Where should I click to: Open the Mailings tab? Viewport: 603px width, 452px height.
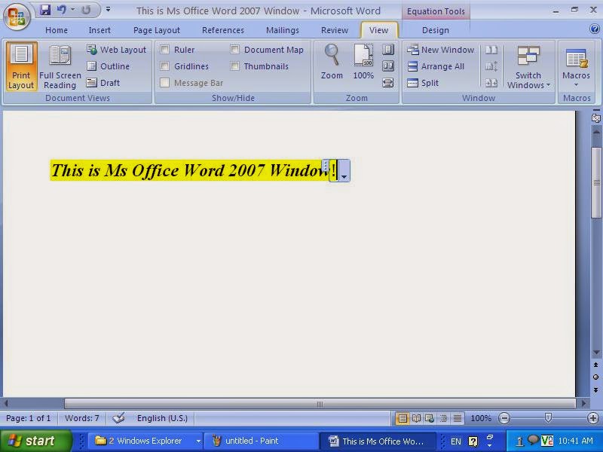click(x=282, y=30)
